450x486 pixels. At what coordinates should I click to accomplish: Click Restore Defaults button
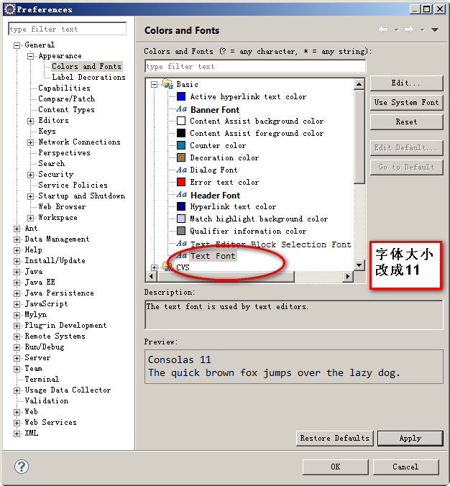(x=334, y=438)
